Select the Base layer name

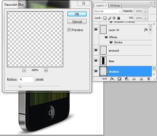(111, 61)
